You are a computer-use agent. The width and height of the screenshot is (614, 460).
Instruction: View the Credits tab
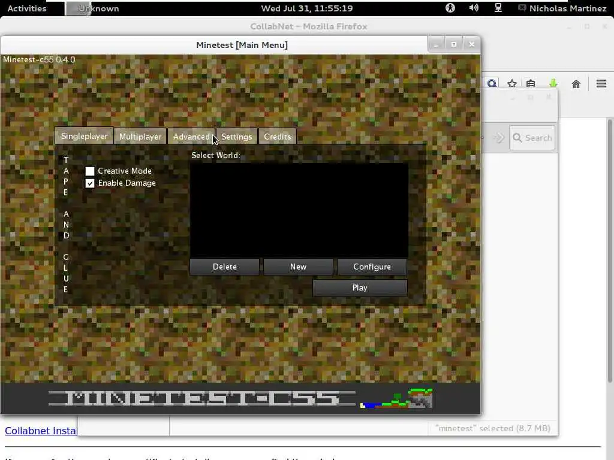point(277,137)
